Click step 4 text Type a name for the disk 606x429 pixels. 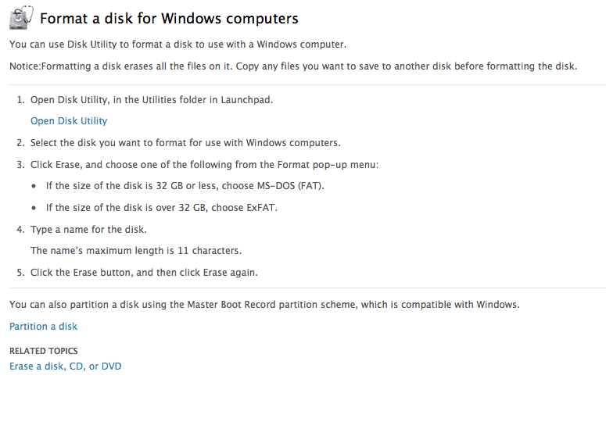tap(88, 230)
